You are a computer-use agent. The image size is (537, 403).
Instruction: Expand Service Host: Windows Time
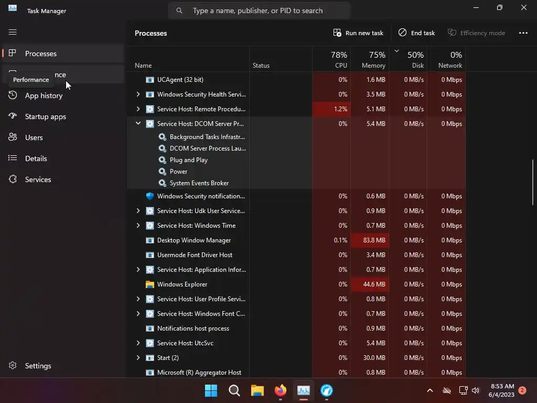coord(138,226)
